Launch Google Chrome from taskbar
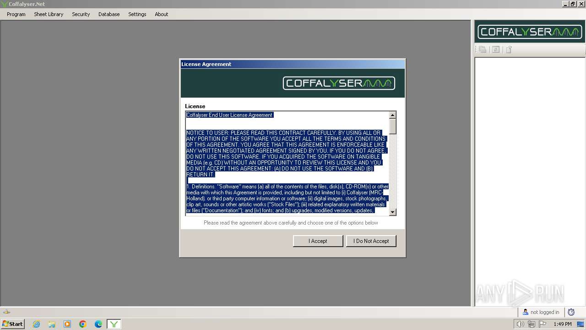This screenshot has width=586, height=330. 83,324
